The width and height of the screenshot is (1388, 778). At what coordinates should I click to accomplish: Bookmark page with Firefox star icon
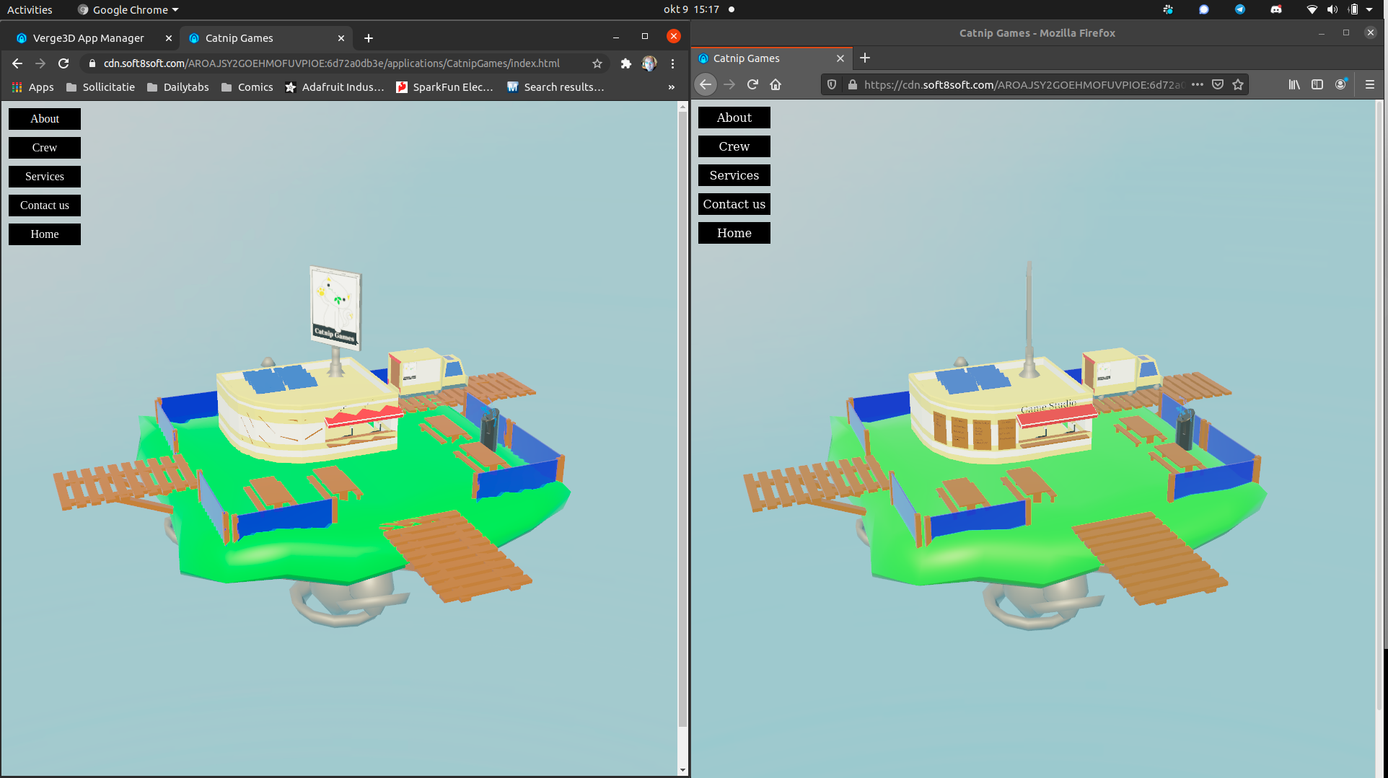click(1238, 84)
